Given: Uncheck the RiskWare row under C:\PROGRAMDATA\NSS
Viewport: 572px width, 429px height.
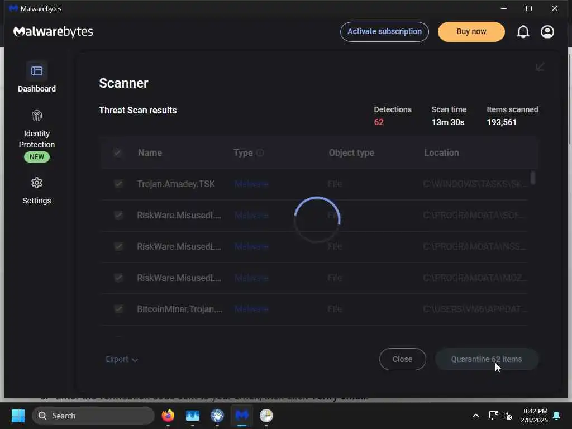Looking at the screenshot, I should click(x=118, y=246).
